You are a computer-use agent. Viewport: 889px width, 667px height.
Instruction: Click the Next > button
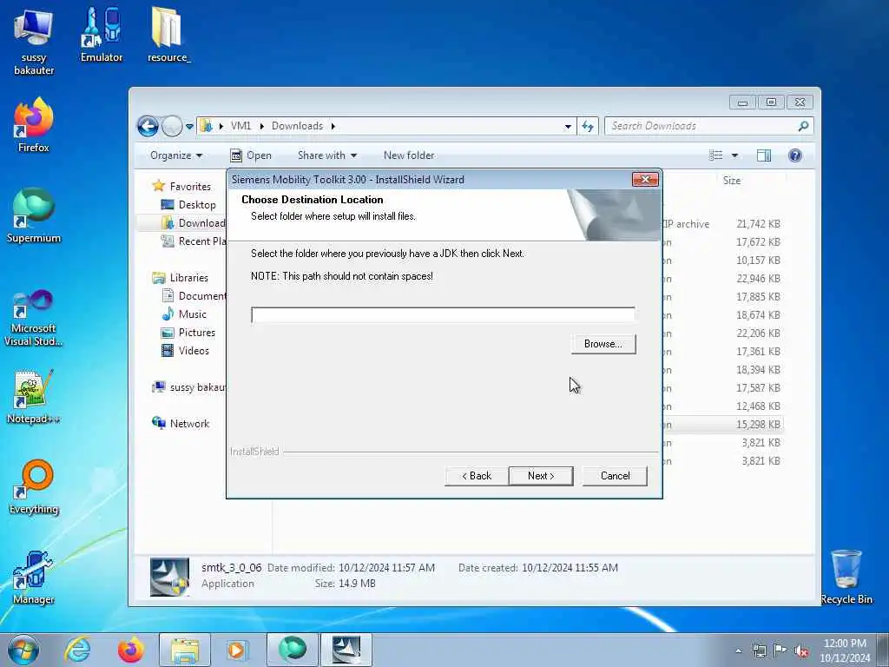tap(541, 476)
